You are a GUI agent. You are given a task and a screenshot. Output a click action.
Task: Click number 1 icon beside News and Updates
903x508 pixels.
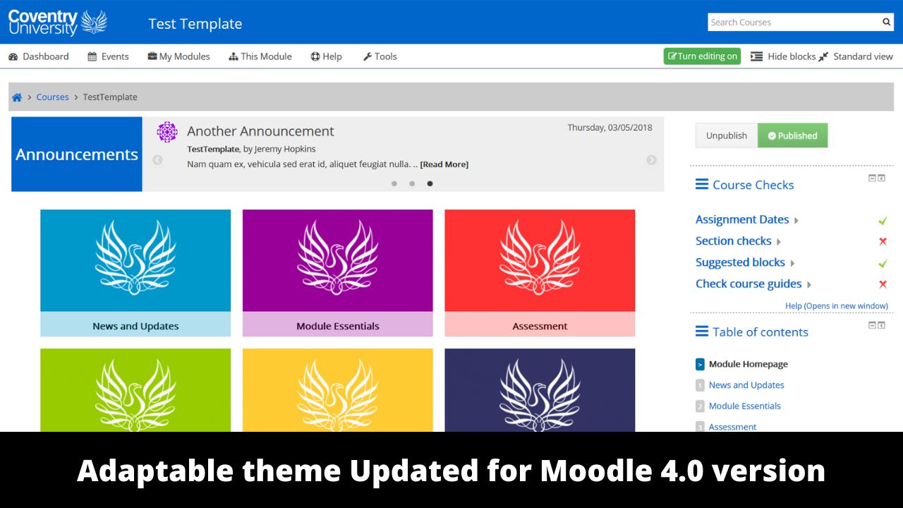[x=700, y=385]
